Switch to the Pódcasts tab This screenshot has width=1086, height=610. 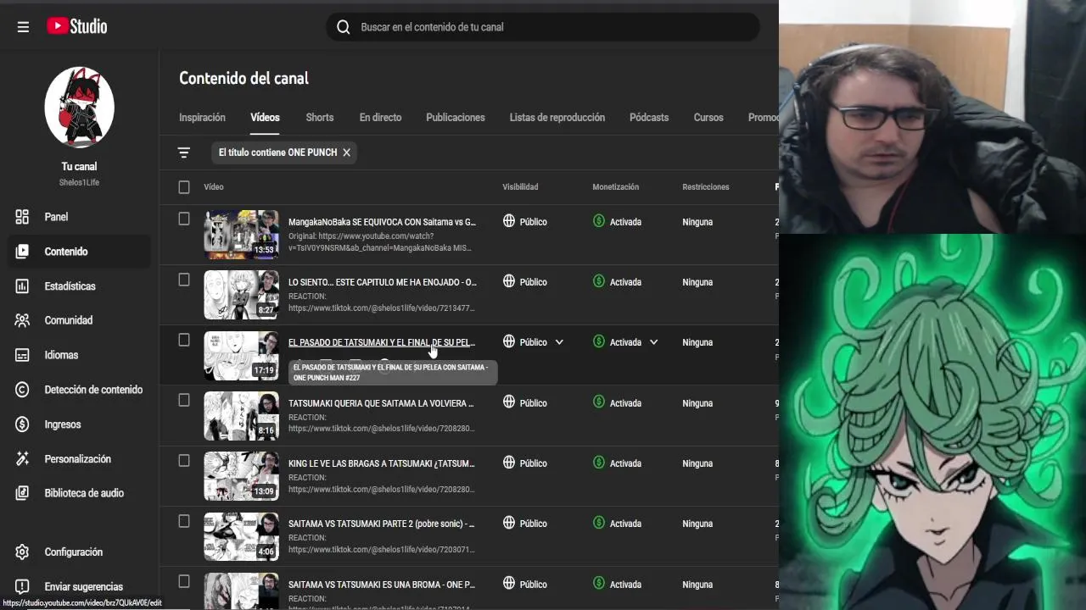(649, 118)
